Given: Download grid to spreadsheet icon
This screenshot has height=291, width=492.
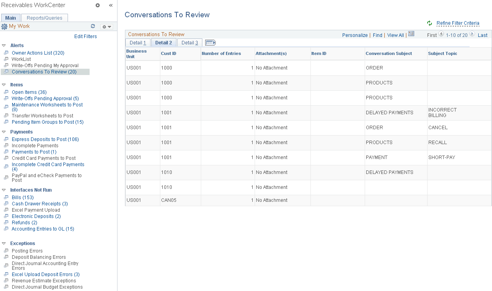Looking at the screenshot, I should pos(411,34).
